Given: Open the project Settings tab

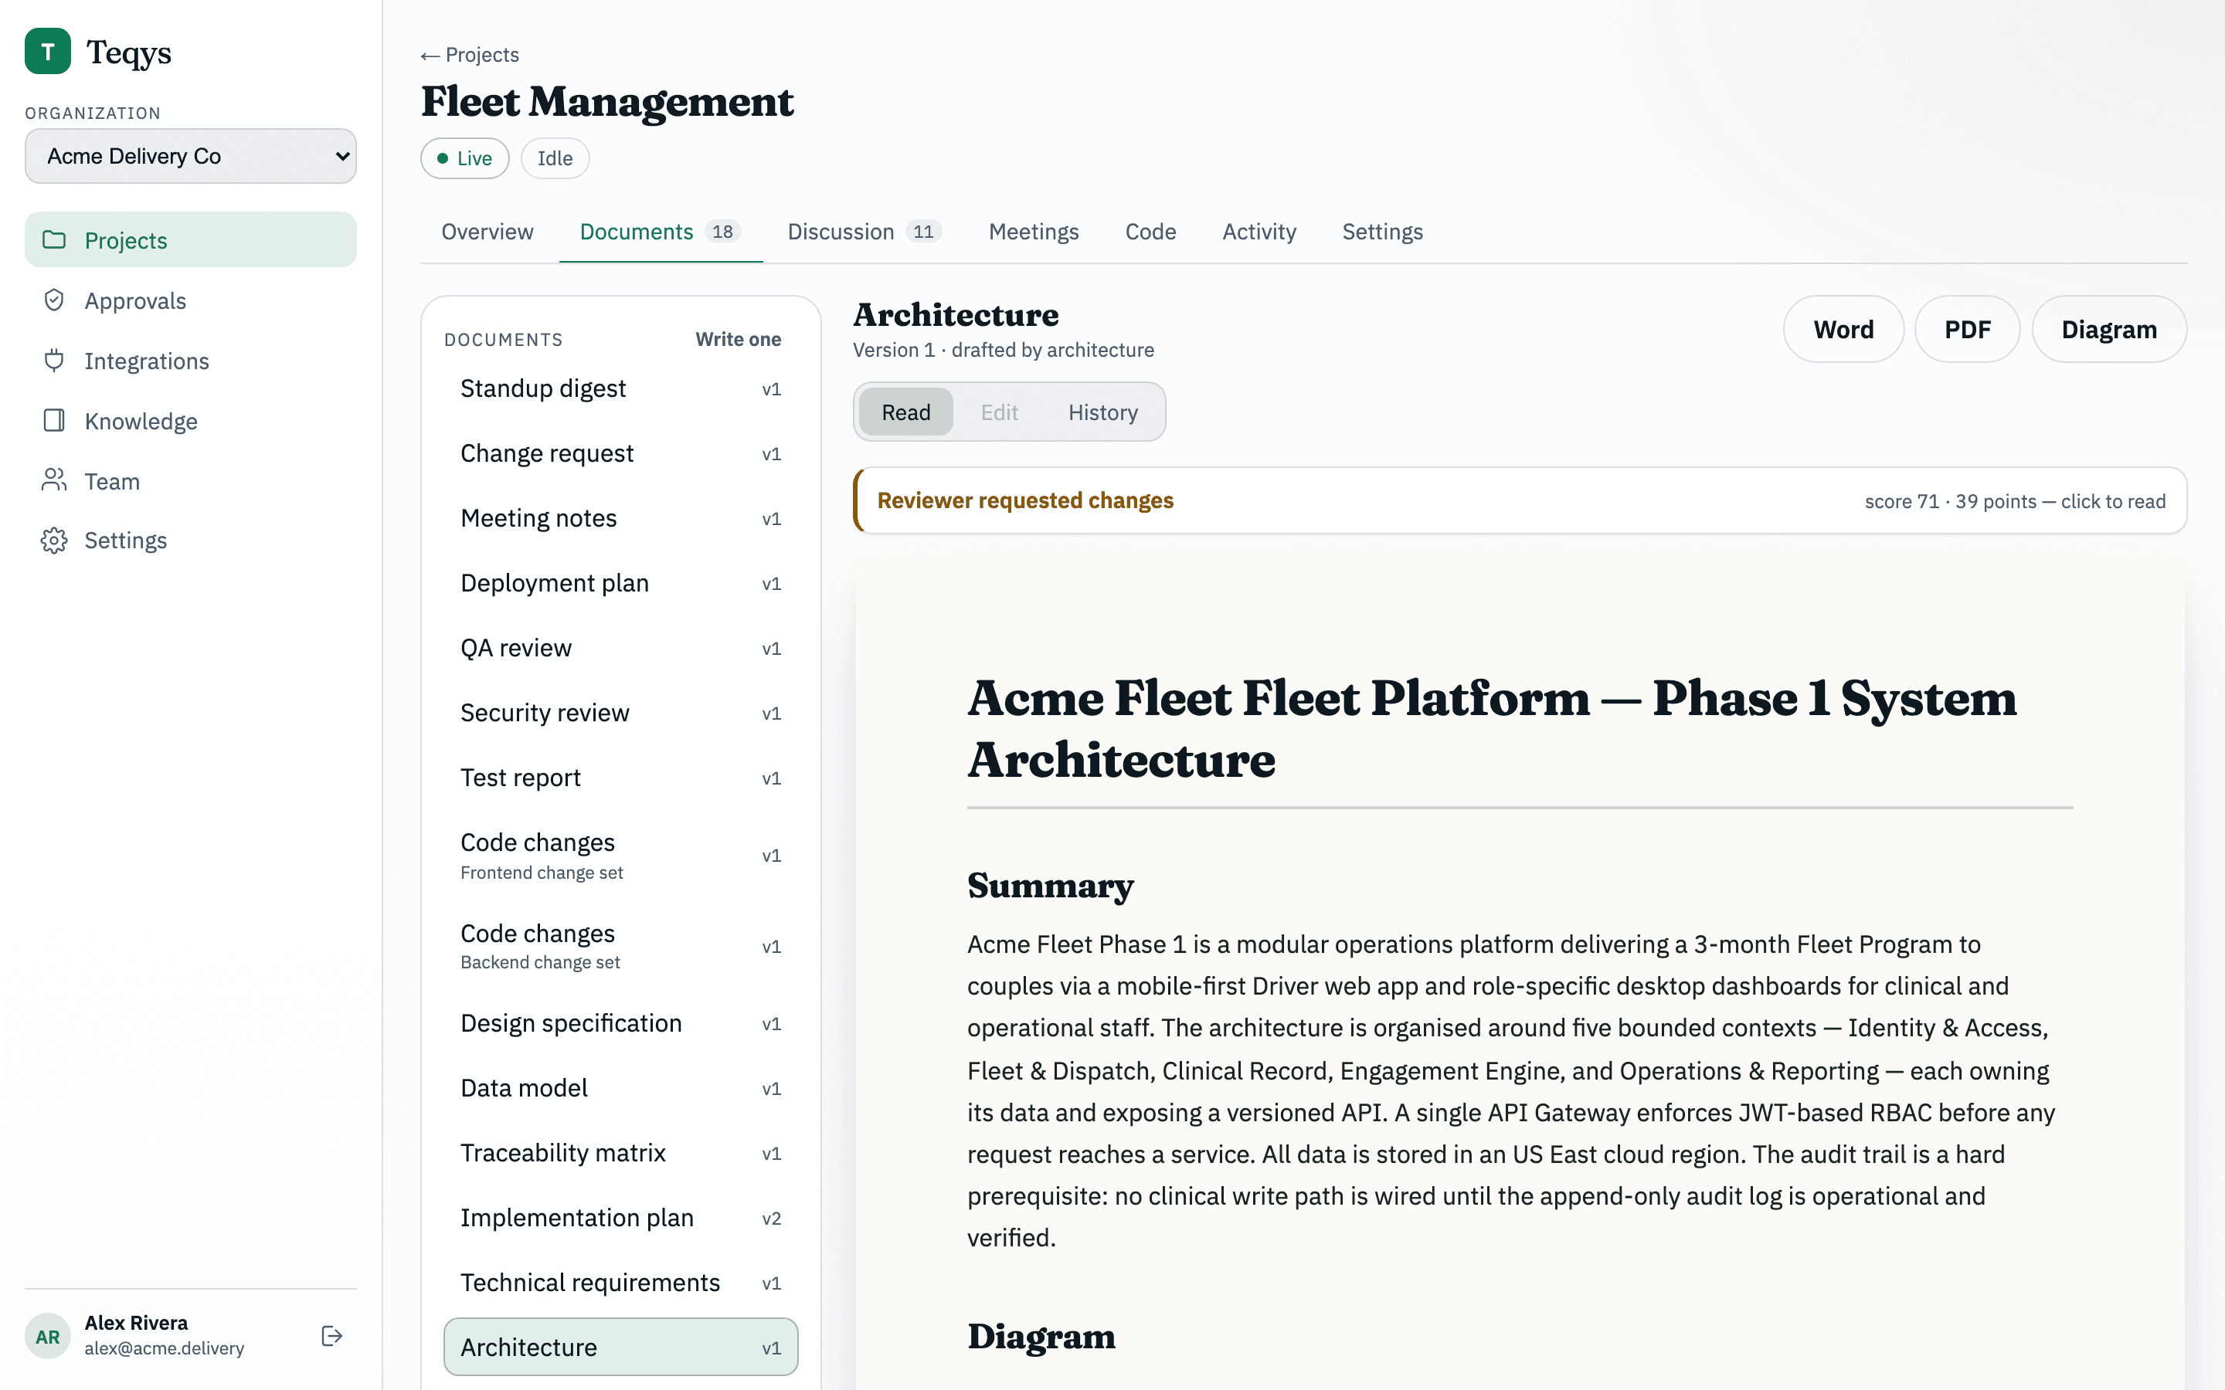Looking at the screenshot, I should pyautogui.click(x=1382, y=232).
